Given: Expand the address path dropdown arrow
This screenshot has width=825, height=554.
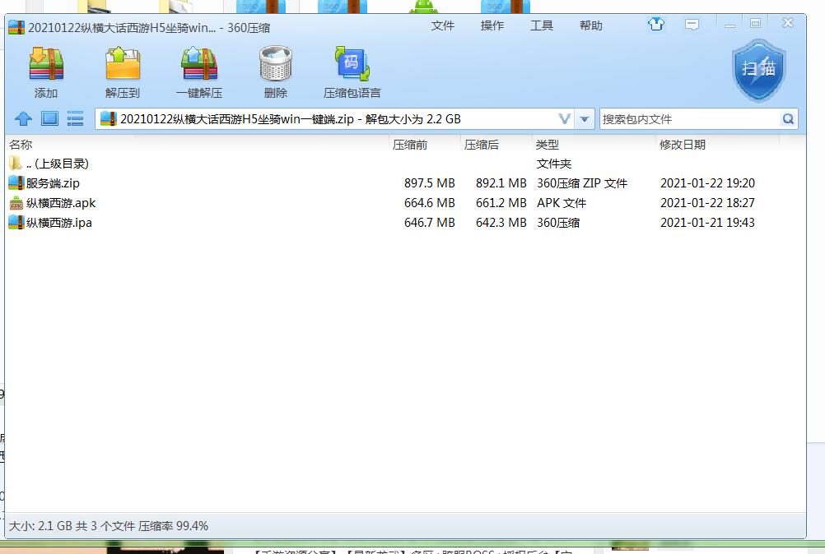Looking at the screenshot, I should (x=585, y=119).
